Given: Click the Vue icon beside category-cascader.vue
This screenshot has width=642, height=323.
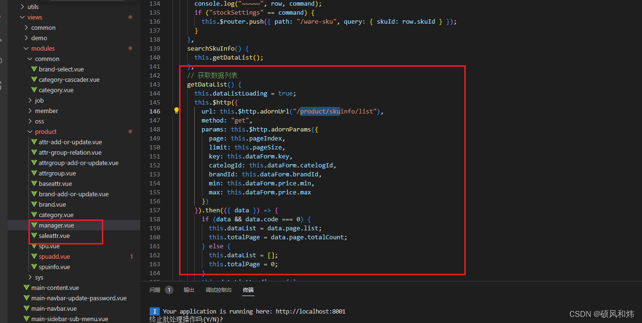Looking at the screenshot, I should click(x=34, y=79).
